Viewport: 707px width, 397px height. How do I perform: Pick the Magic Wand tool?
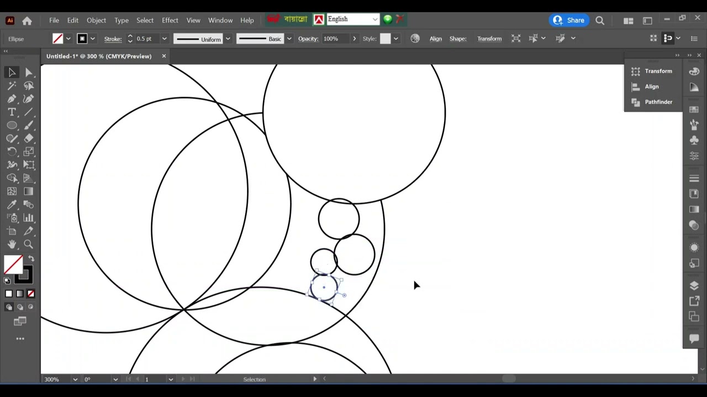12,85
